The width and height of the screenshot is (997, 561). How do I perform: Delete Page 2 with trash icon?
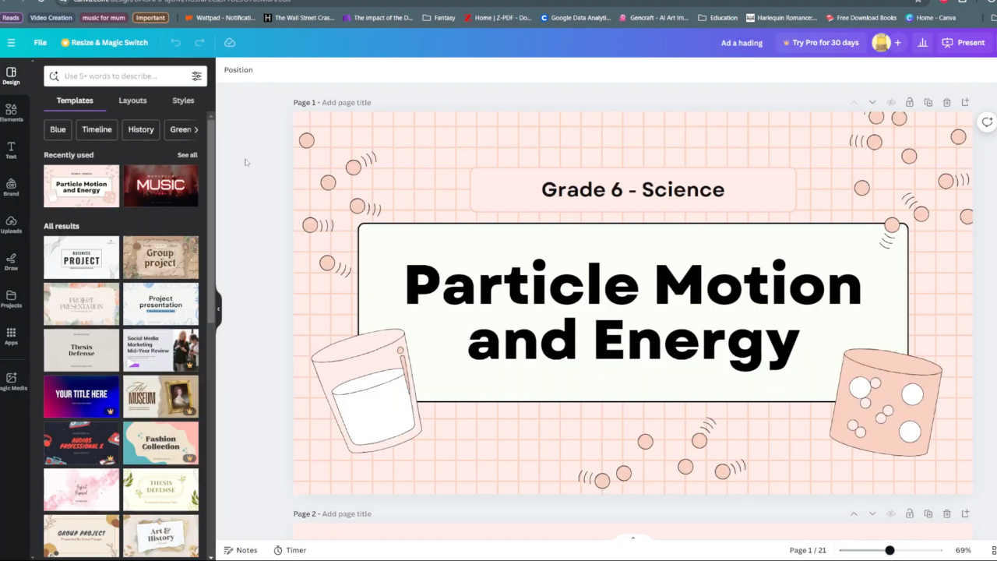click(946, 513)
